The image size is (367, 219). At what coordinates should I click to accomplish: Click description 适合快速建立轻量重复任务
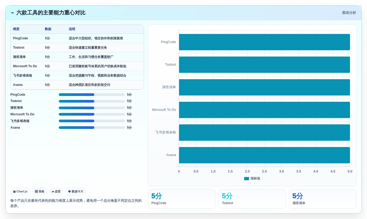coord(88,48)
